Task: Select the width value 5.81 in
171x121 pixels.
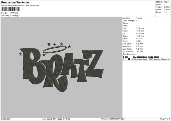Action: click(x=167, y=10)
